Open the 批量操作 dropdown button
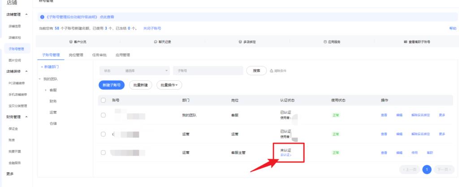 point(169,85)
